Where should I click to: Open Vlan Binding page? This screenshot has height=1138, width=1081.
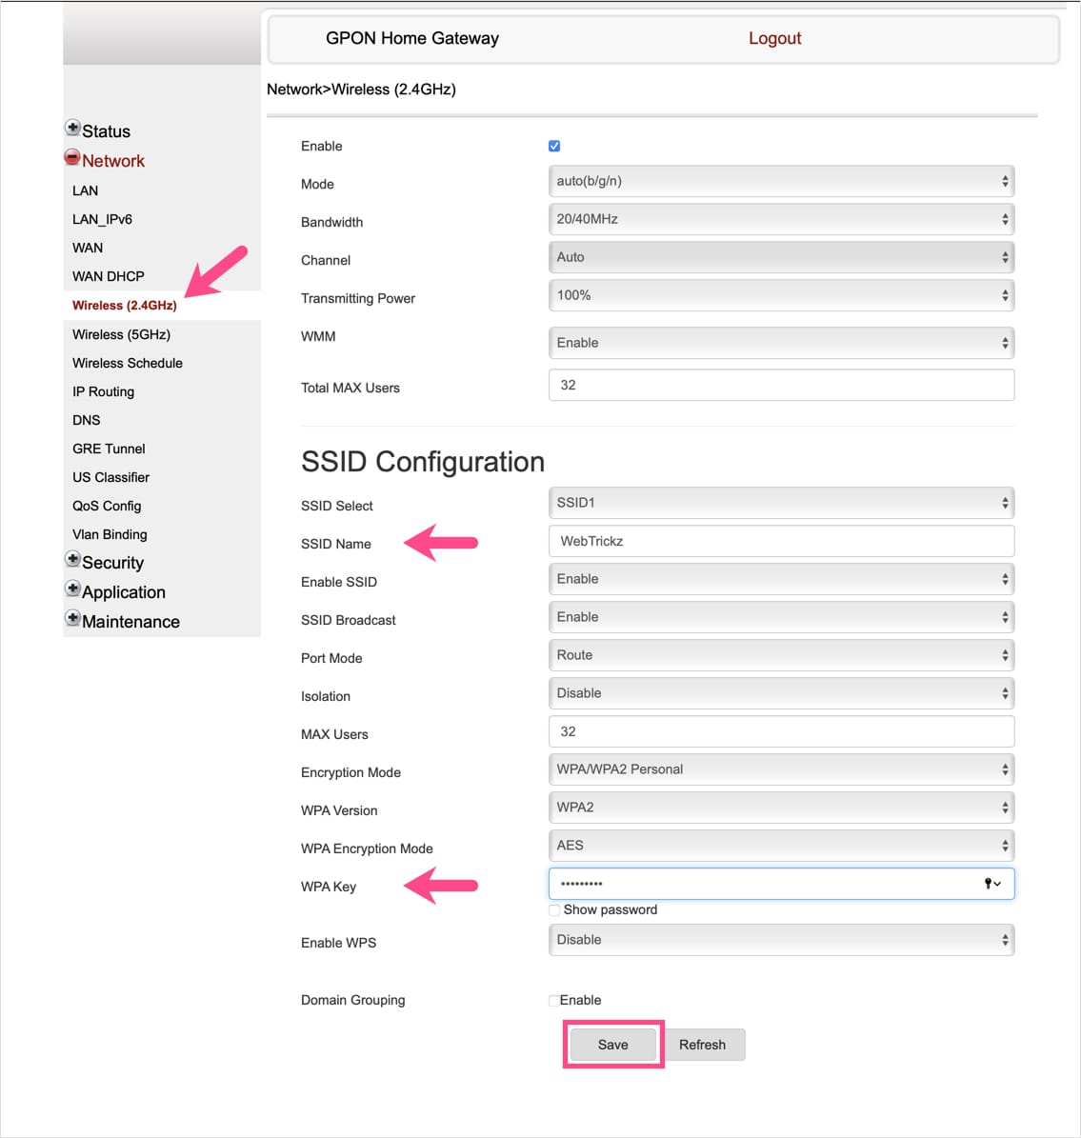coord(110,535)
